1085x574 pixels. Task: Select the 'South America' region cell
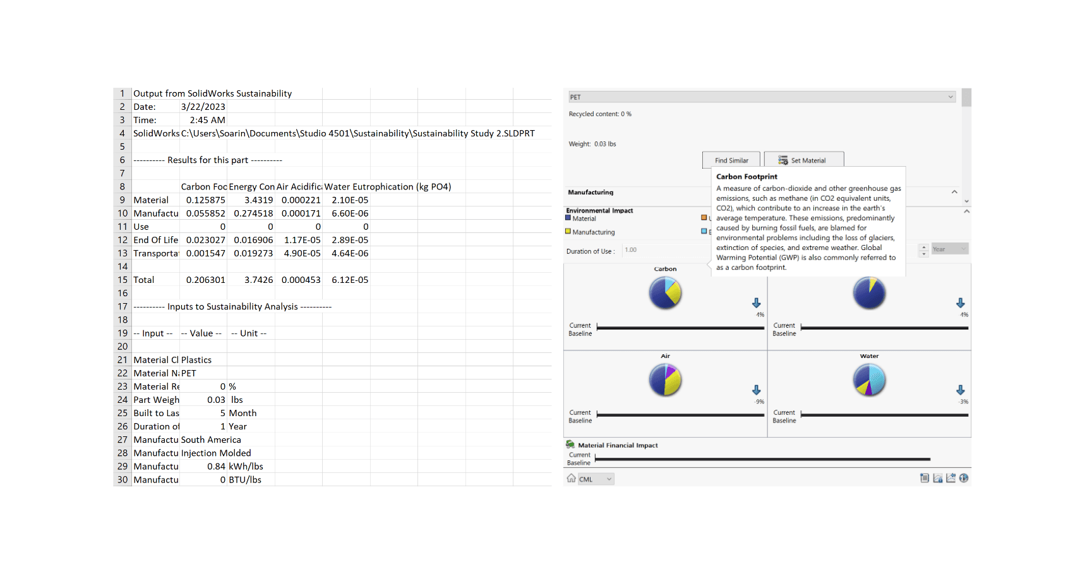pos(211,440)
